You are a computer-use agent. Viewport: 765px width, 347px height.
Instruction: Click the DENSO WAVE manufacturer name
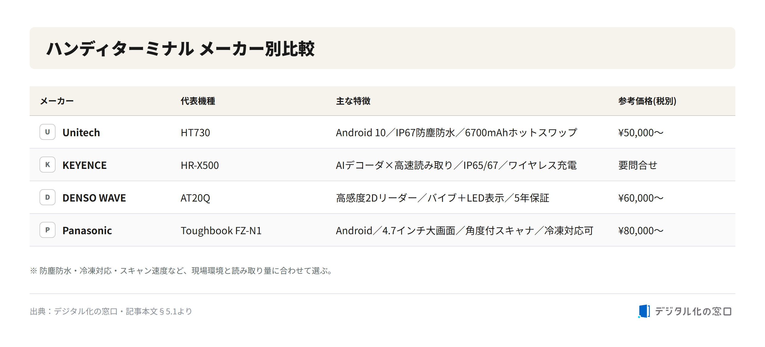[94, 198]
